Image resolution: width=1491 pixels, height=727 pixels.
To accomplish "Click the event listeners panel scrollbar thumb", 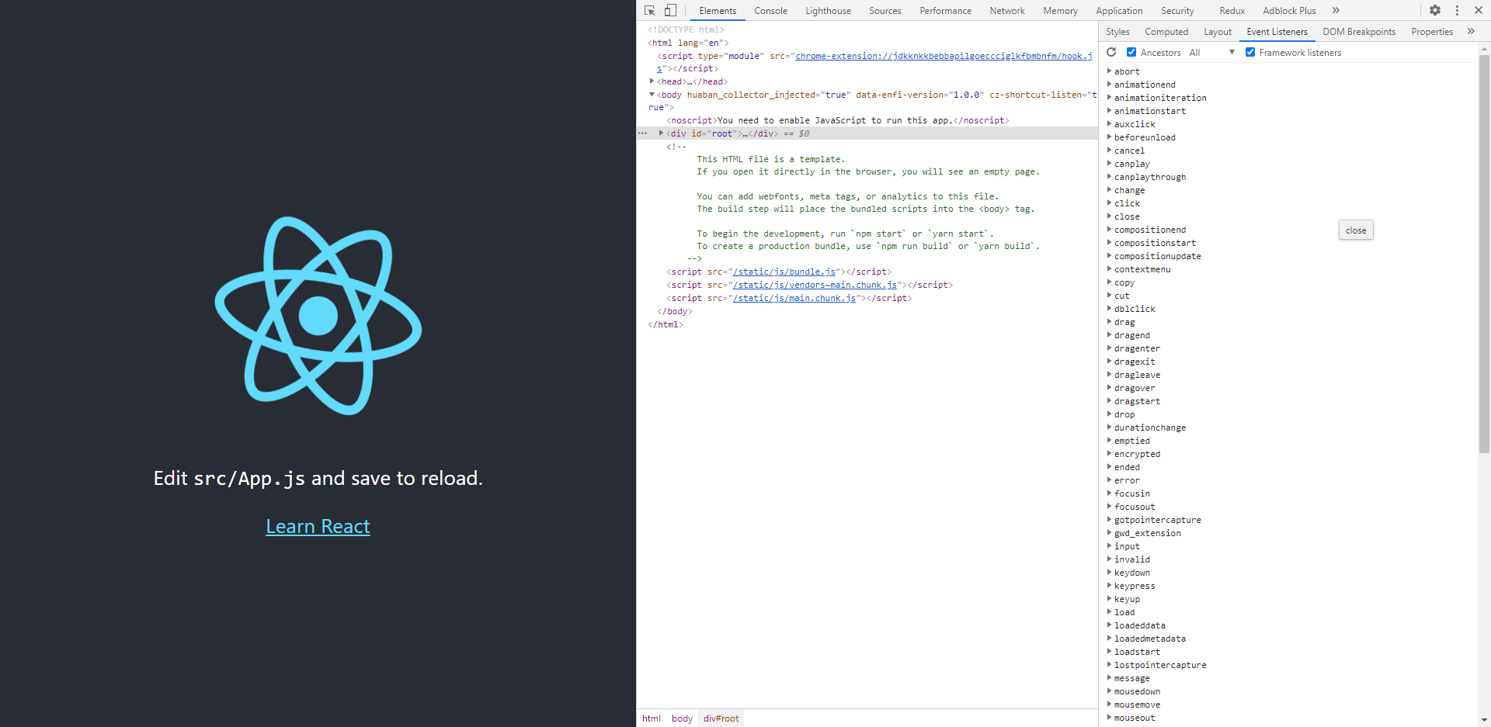I will point(1484,252).
